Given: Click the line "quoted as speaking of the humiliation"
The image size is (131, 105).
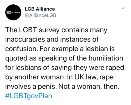Looking at the screenshot, I should (64, 58).
